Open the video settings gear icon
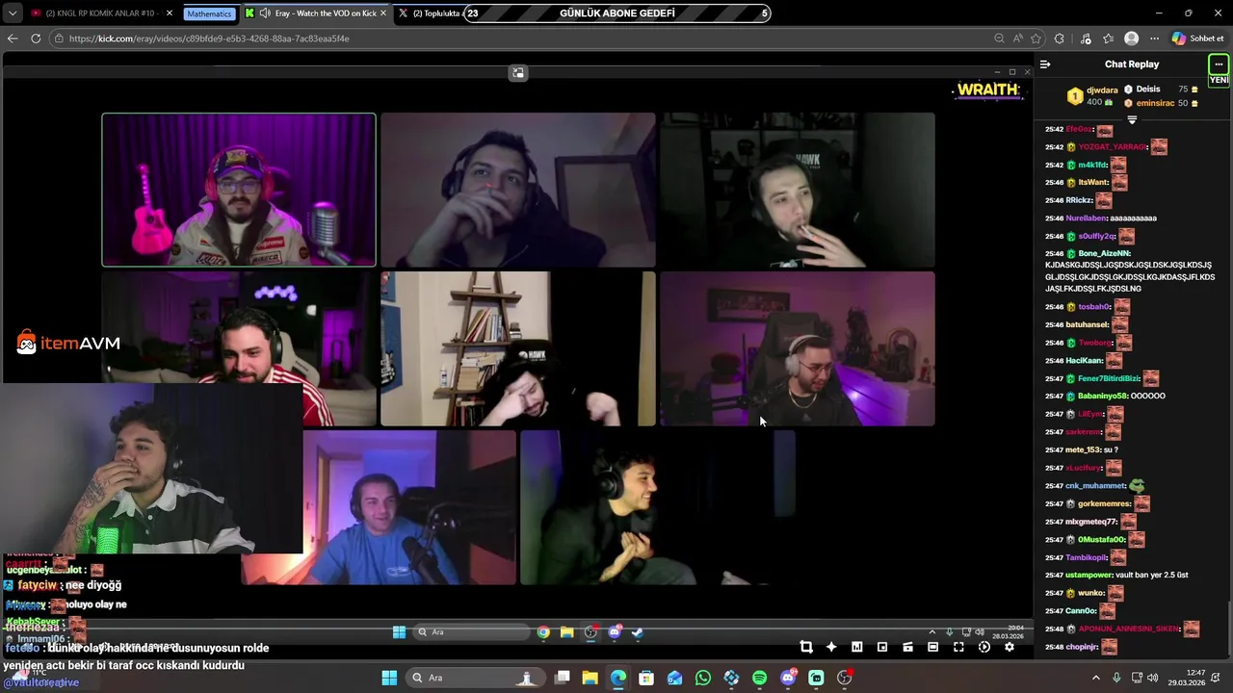Screen dimensions: 1233x693 (1010, 647)
